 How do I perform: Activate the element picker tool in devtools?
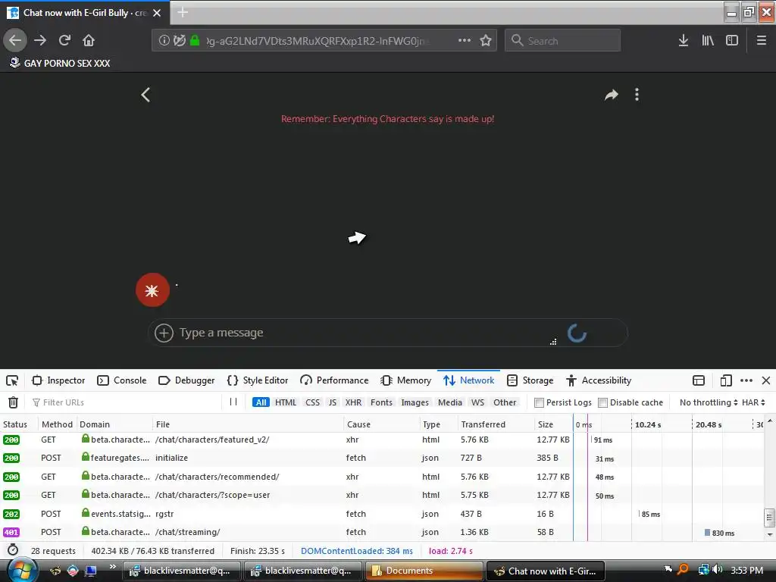coord(12,380)
